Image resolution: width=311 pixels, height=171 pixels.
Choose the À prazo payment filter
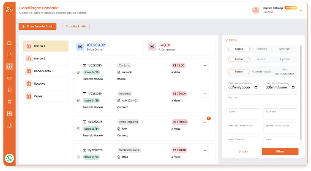click(x=284, y=59)
